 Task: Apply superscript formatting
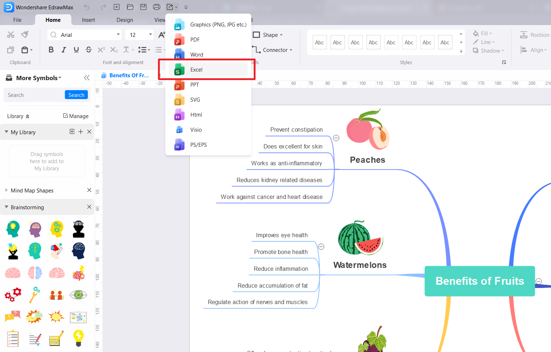[101, 50]
